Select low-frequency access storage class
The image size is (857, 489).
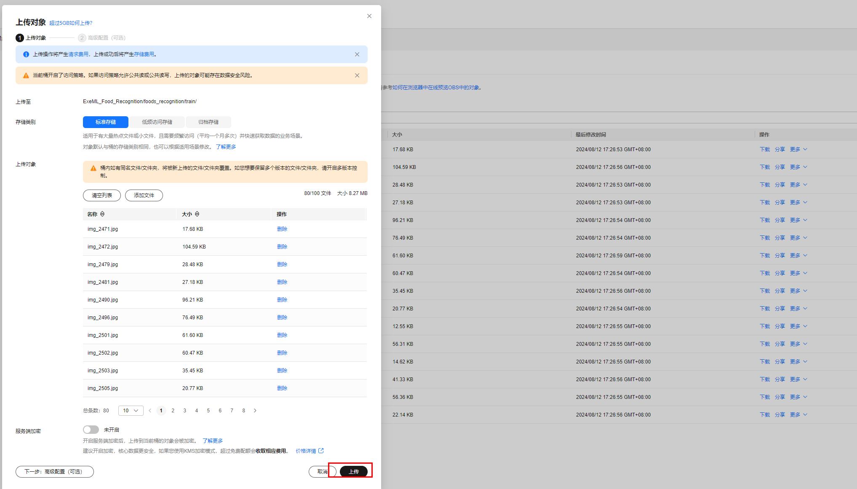(x=157, y=122)
